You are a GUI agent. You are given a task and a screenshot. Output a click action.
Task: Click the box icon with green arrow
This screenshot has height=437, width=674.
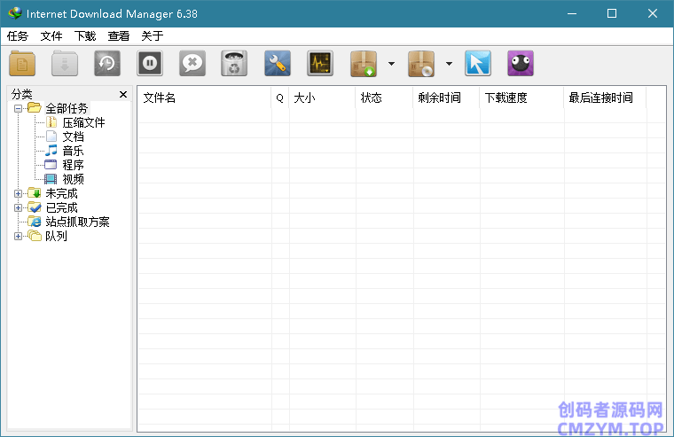tap(364, 64)
